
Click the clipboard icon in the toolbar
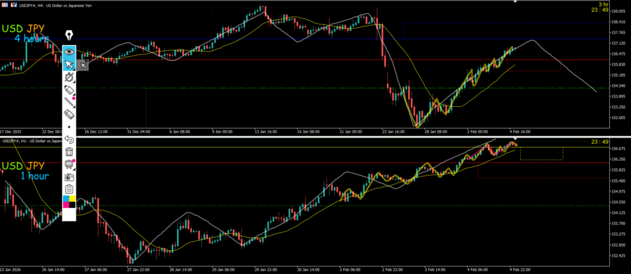click(x=69, y=189)
